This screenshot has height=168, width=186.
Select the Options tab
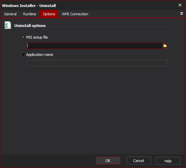49,14
